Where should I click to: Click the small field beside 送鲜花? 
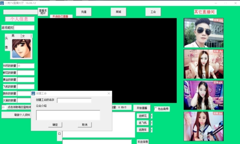pyautogui.click(x=152, y=116)
